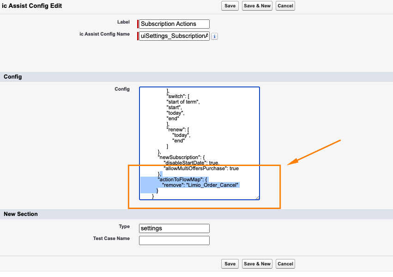Click the "start of term" line in Config
The image size is (393, 277).
click(x=182, y=102)
